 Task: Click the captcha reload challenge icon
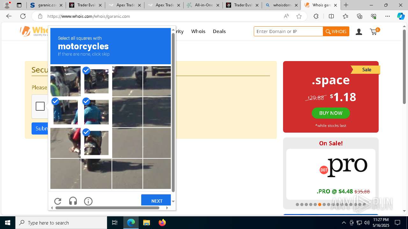(58, 201)
